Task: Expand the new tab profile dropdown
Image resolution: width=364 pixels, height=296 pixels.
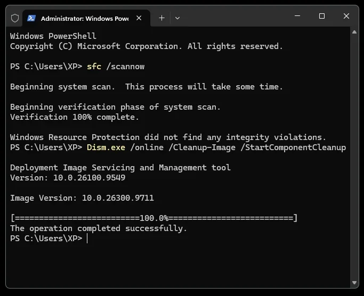Action: click(x=177, y=18)
